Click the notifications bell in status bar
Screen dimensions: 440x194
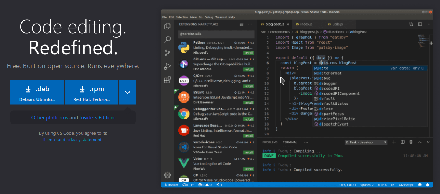pos(427,185)
